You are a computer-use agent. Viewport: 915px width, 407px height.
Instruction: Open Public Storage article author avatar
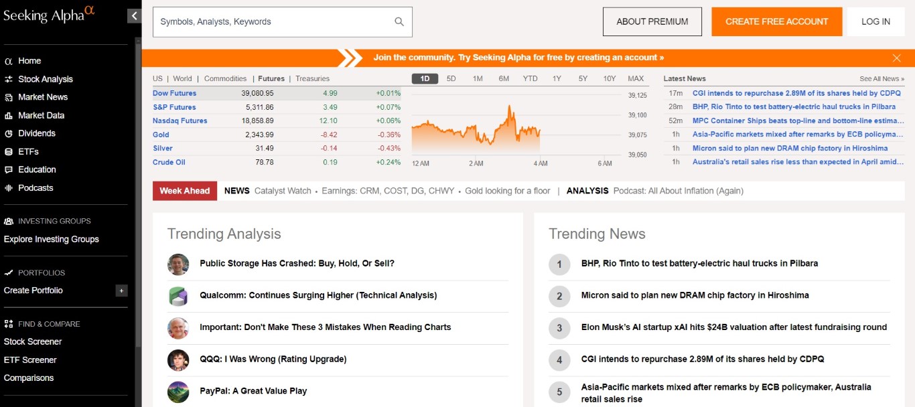[x=178, y=264]
